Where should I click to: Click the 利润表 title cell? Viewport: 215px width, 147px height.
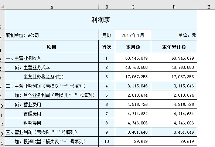tap(101, 20)
